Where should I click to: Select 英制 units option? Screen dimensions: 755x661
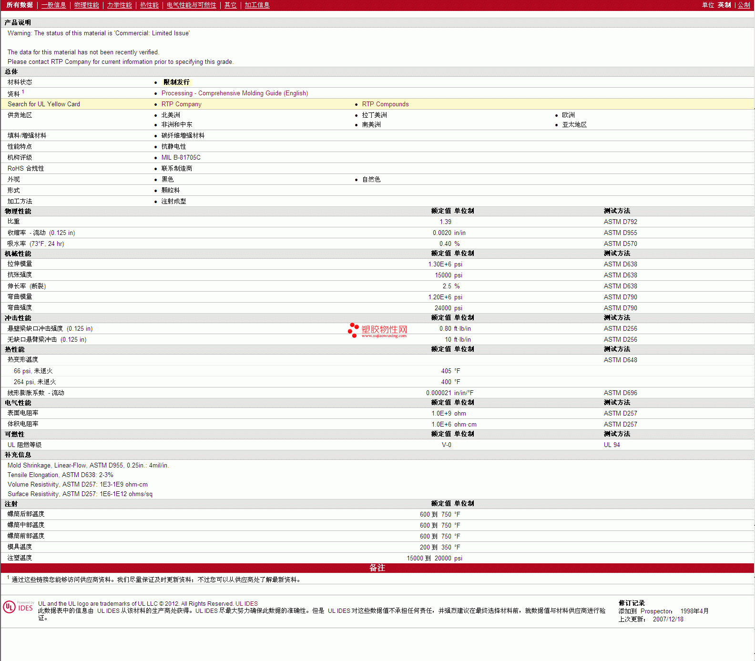pyautogui.click(x=724, y=5)
